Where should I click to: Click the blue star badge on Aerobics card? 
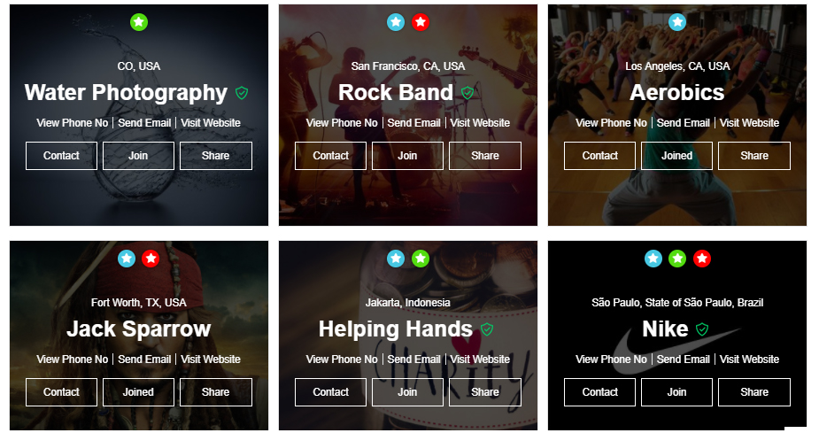[677, 22]
